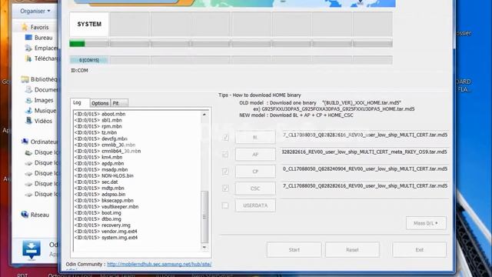Open the Favoris star icon in Explorer
492x277 pixels.
click(25, 27)
